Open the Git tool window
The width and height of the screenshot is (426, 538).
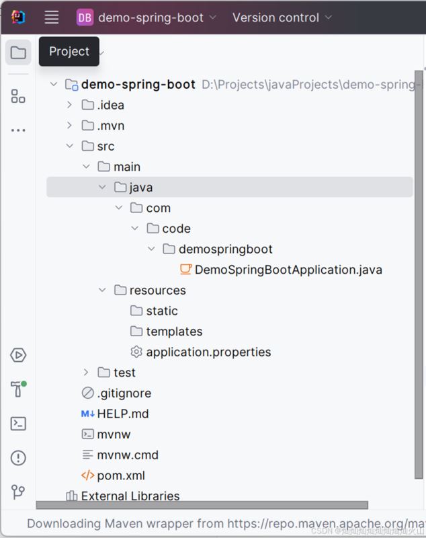(18, 492)
